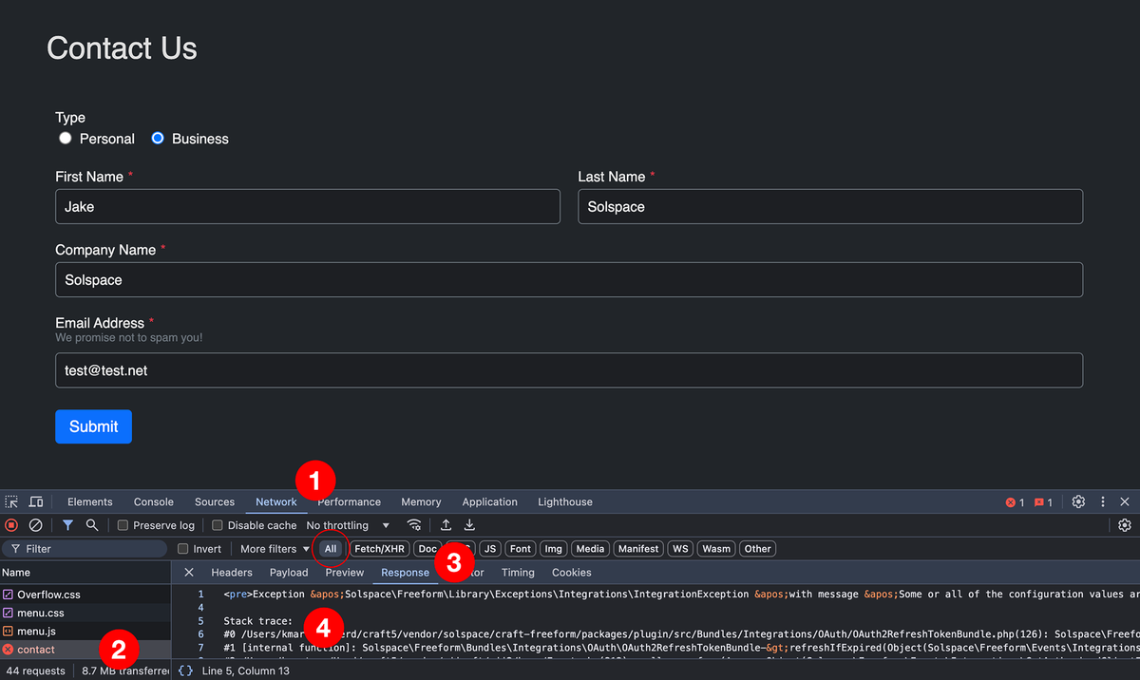Open the Cookies request tab
The width and height of the screenshot is (1140, 680).
(572, 573)
